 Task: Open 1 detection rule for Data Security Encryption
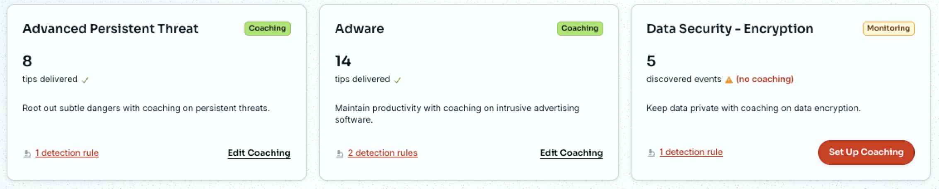click(691, 152)
